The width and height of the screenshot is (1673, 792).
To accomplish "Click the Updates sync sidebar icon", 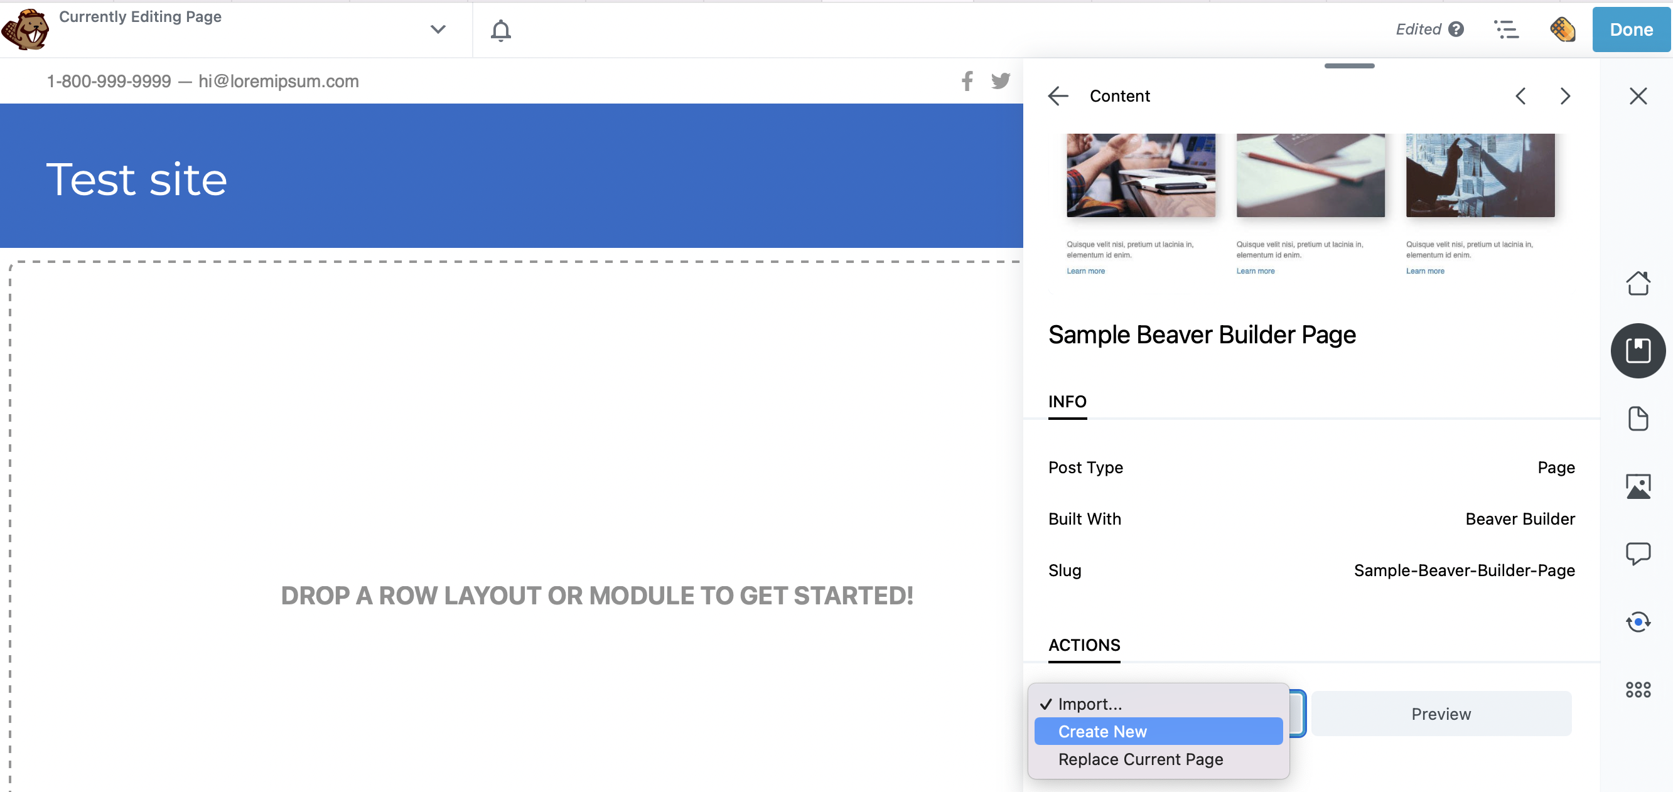I will tap(1637, 622).
